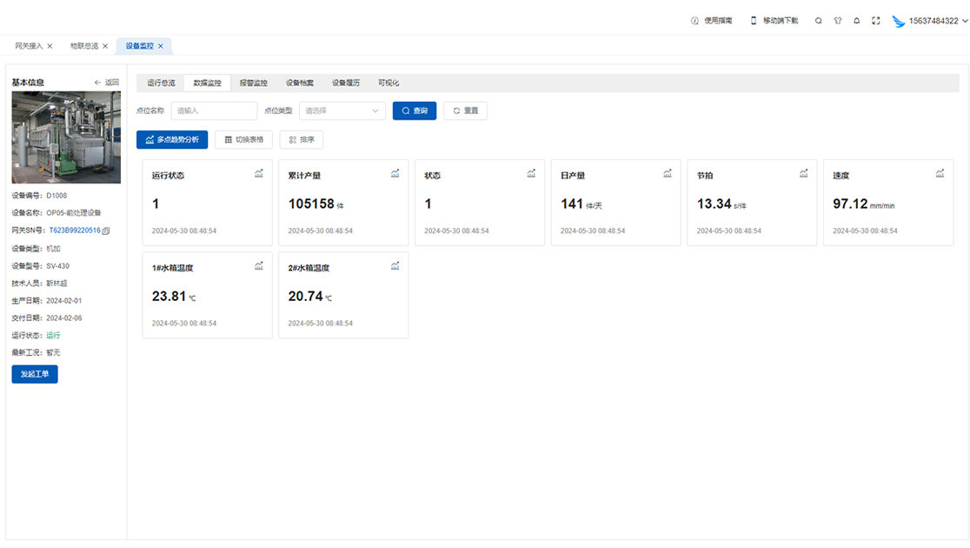970x548 pixels.
Task: Open trend chart for 速度 card
Action: coord(940,173)
